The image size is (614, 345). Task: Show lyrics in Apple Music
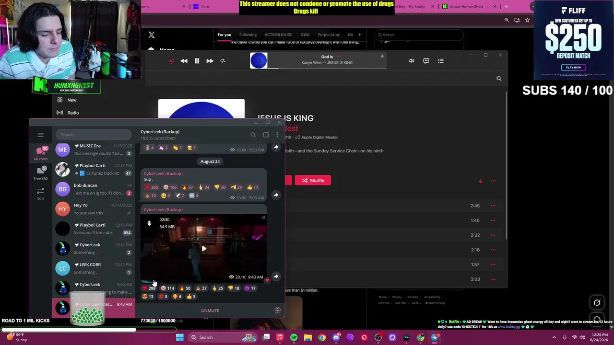click(426, 61)
